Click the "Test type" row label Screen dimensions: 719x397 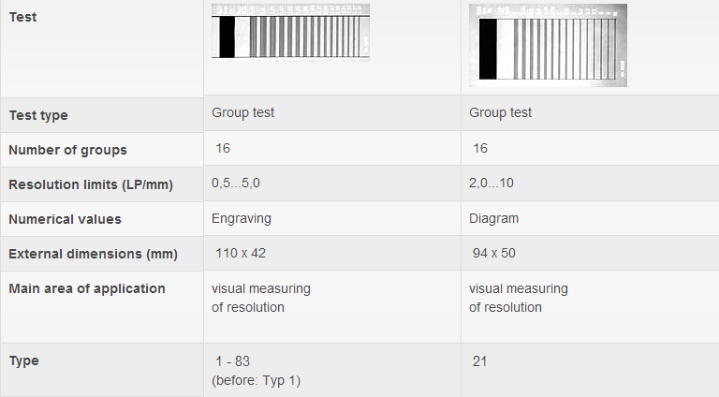click(x=38, y=115)
